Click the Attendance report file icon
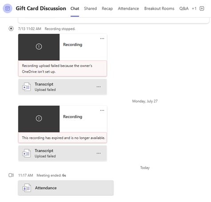211x202 pixels. 27,188
